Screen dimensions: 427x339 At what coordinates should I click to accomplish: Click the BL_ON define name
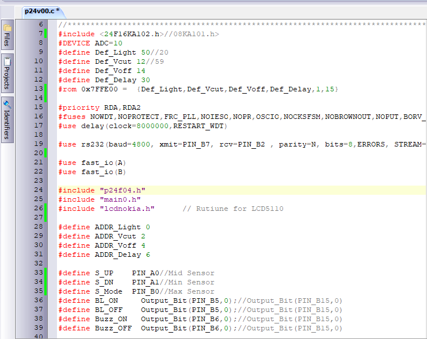[106, 301]
